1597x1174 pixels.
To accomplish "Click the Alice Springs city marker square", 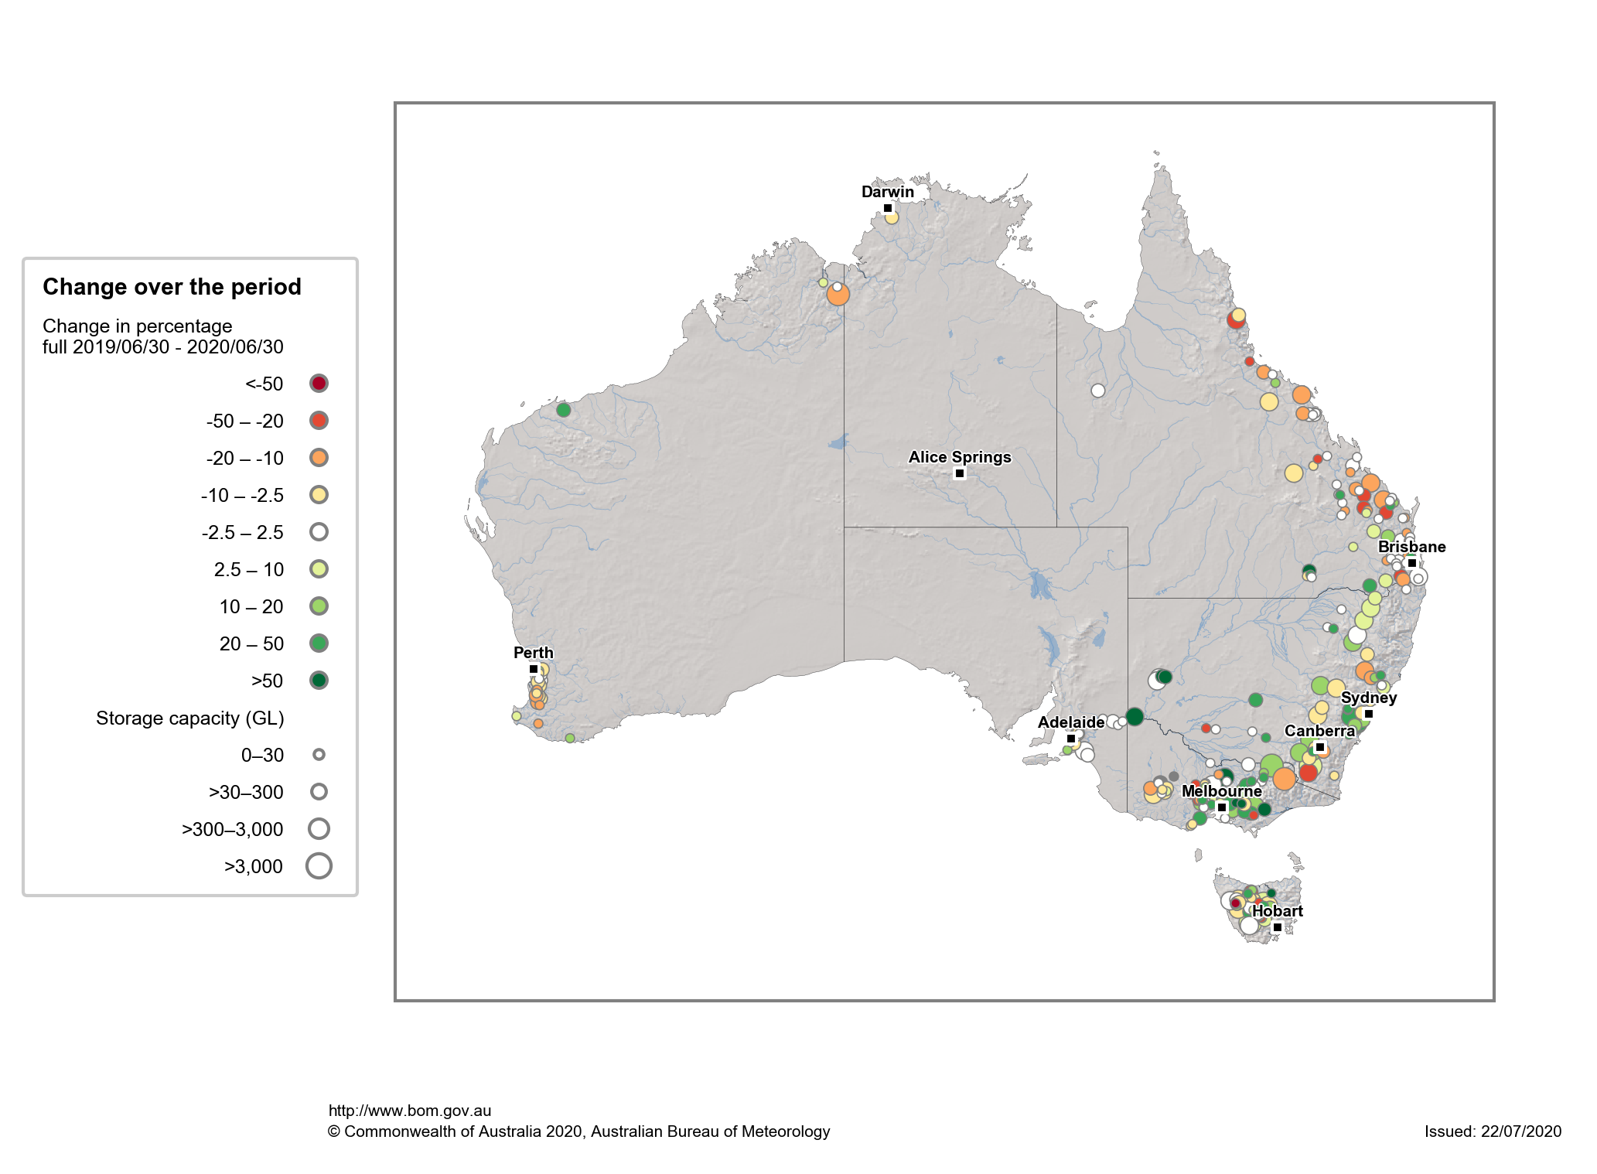I will (x=960, y=473).
